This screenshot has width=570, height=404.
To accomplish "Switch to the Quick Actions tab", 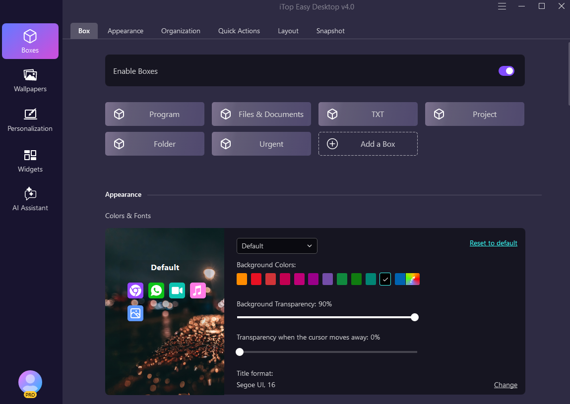I will [239, 31].
